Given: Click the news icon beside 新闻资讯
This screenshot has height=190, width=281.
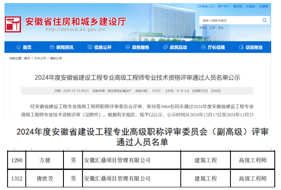Looking at the screenshot, I should pyautogui.click(x=52, y=47).
